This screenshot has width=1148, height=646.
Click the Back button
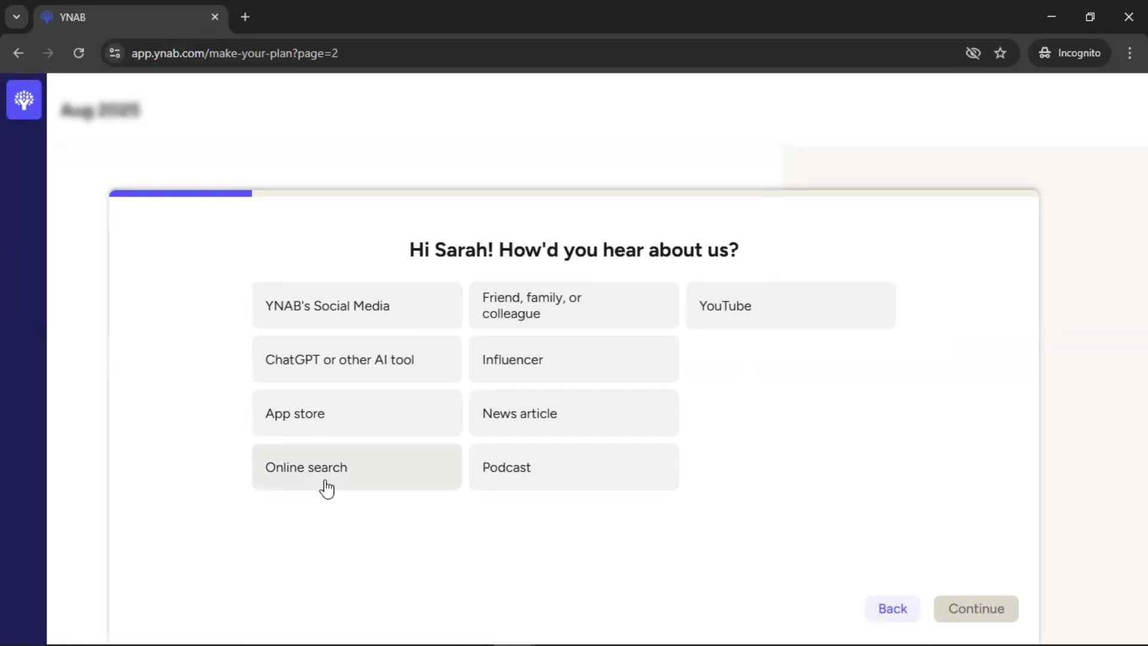click(x=892, y=609)
